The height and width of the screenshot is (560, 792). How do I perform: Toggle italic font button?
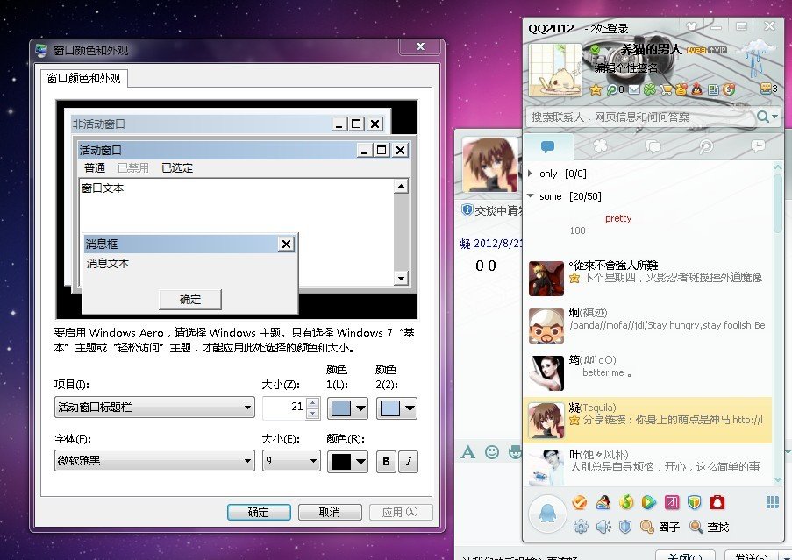[409, 461]
